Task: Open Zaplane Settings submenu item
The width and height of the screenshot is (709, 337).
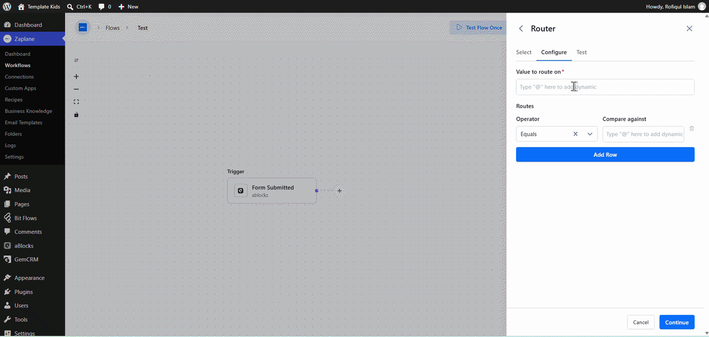Action: pos(14,157)
